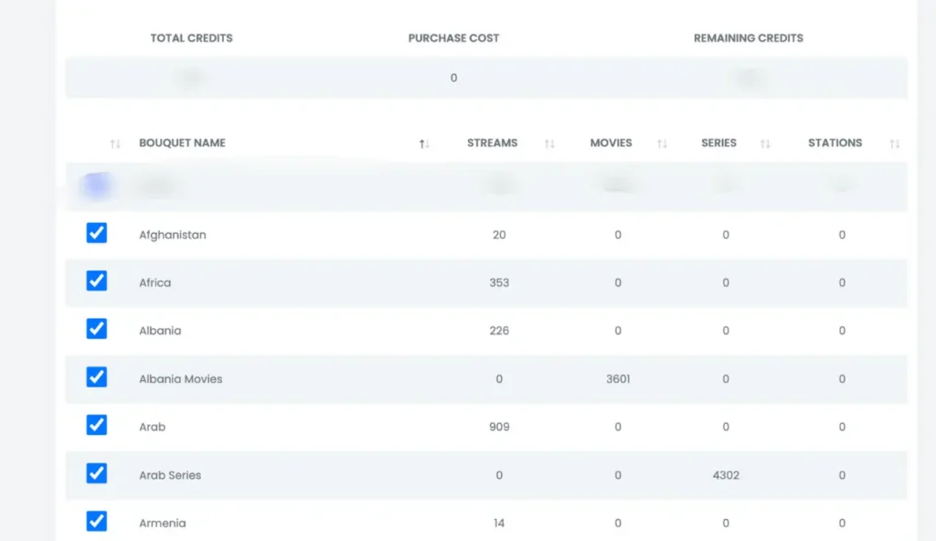Select the Arab Series row name
Screen dimensions: 936x541
pyautogui.click(x=170, y=475)
